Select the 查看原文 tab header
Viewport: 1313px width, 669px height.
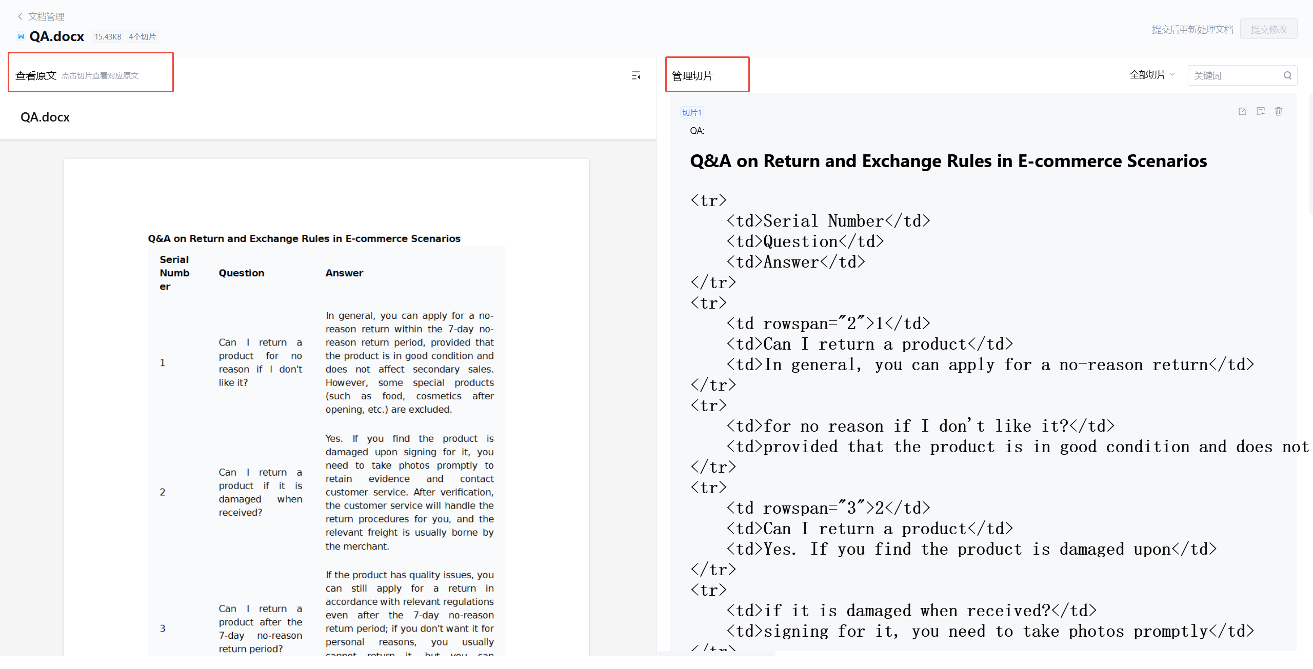36,75
